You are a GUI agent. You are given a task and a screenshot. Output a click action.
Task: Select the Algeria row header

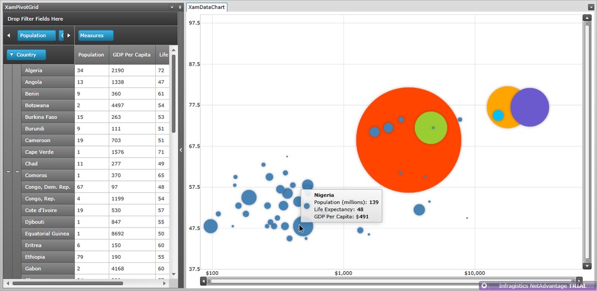point(48,71)
